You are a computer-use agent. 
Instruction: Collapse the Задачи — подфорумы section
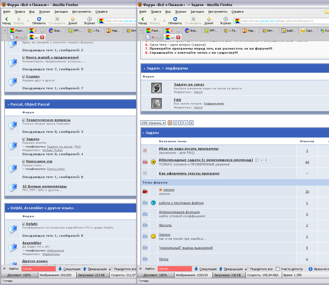[144, 68]
